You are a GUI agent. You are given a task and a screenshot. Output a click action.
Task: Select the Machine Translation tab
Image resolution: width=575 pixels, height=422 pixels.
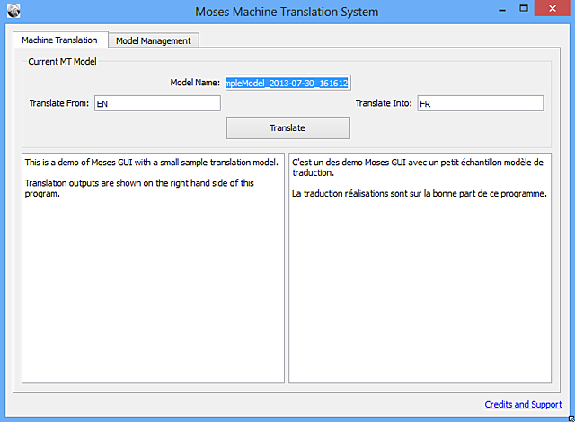[60, 40]
